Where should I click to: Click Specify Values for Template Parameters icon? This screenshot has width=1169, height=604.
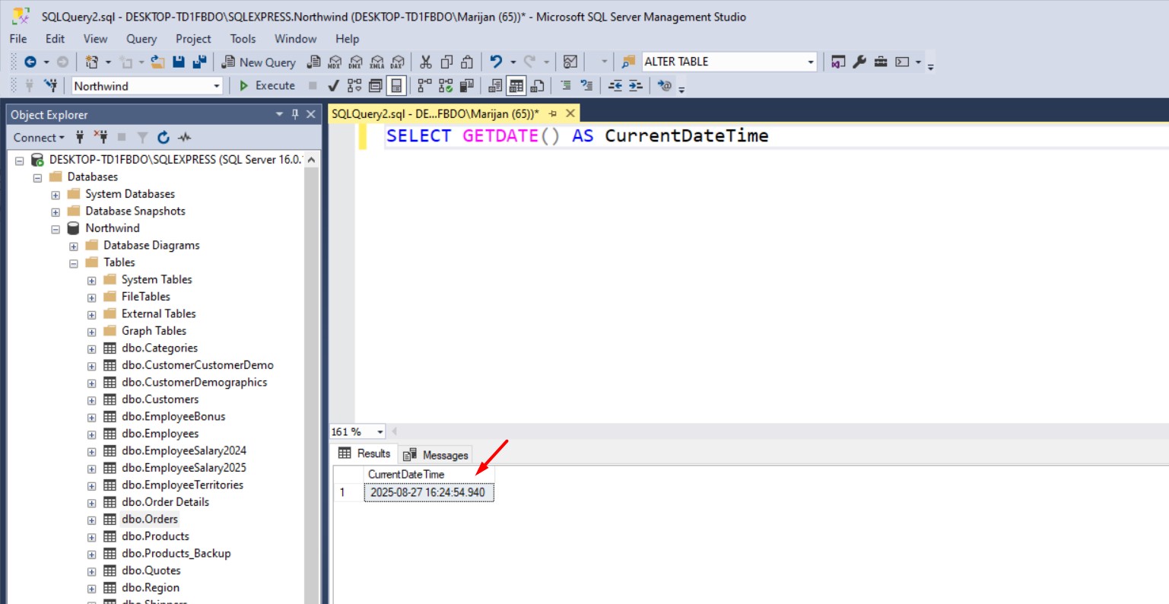[x=665, y=86]
